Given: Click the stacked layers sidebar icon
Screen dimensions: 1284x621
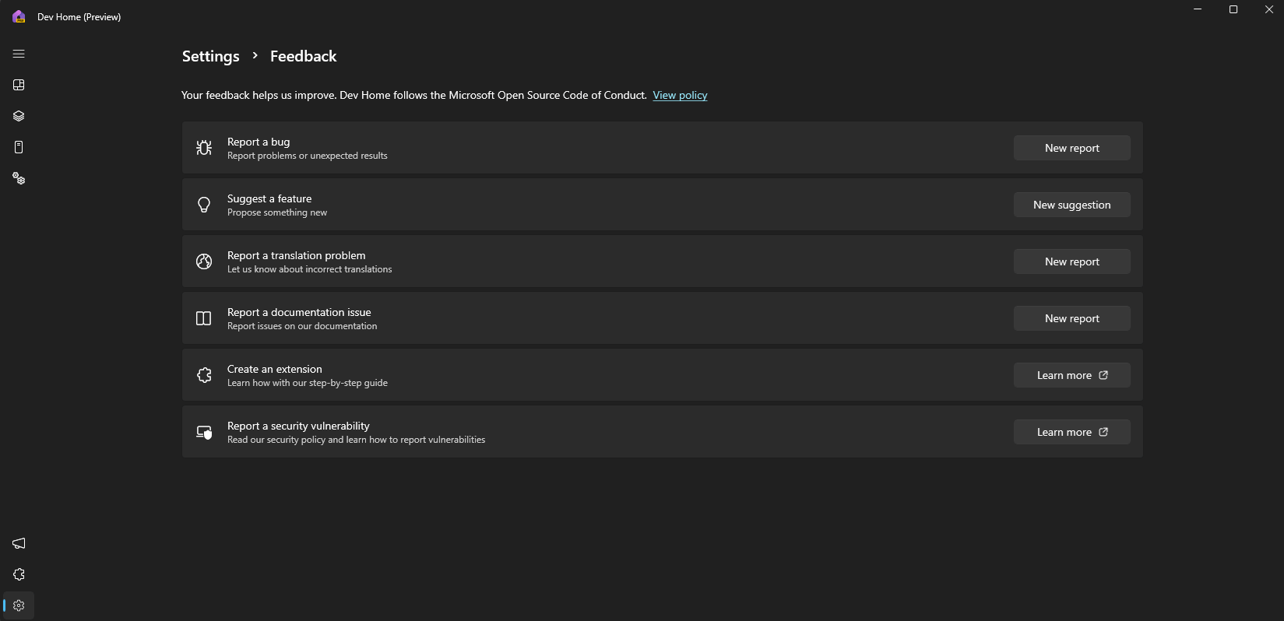Looking at the screenshot, I should click(19, 116).
